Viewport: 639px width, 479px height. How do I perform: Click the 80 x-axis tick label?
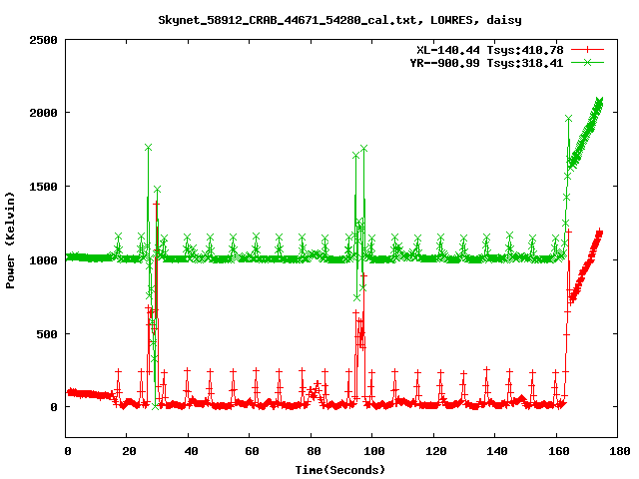[x=314, y=451]
